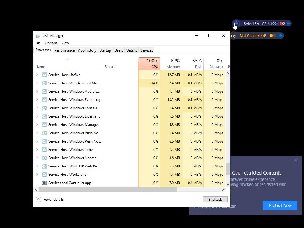Select the Processes tab
The width and height of the screenshot is (304, 228).
coord(43,50)
